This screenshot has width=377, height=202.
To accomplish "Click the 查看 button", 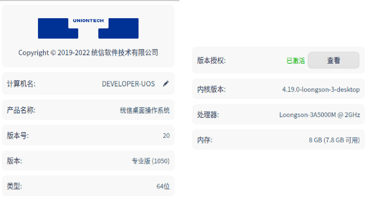I will coord(333,60).
